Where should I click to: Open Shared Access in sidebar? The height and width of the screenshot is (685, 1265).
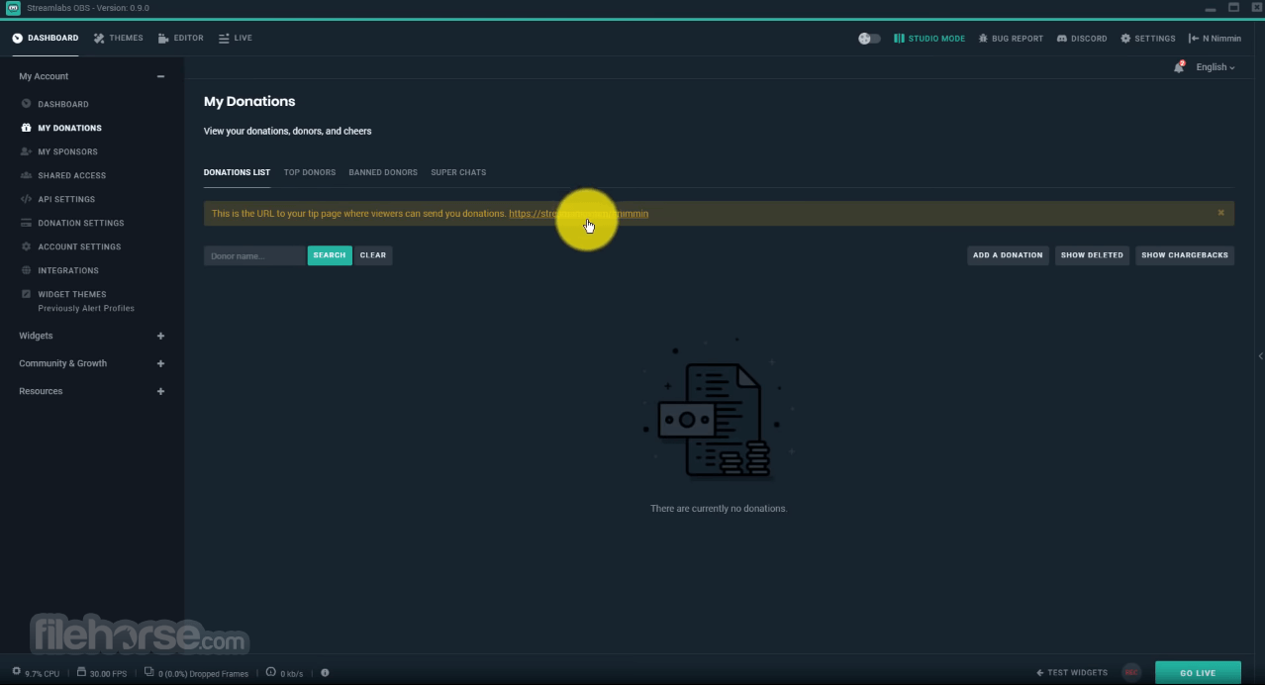coord(71,175)
